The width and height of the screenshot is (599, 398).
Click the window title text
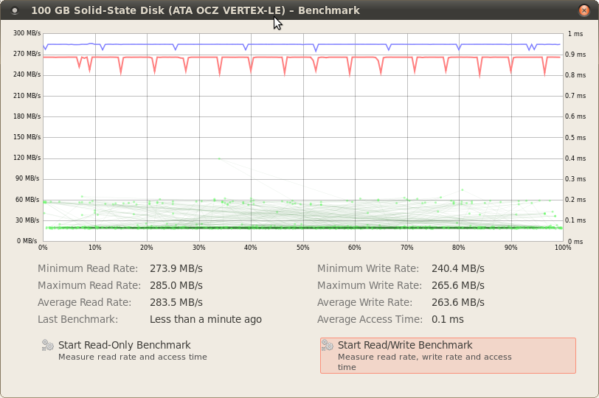[x=195, y=10]
